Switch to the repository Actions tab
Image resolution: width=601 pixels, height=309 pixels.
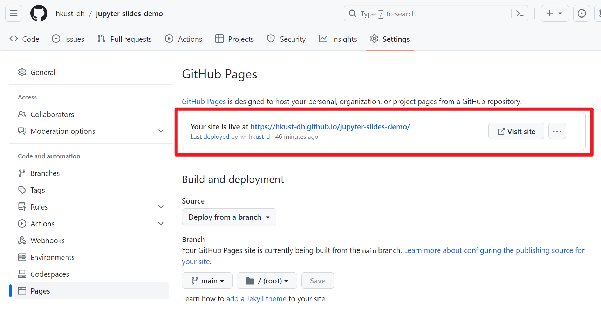(184, 39)
